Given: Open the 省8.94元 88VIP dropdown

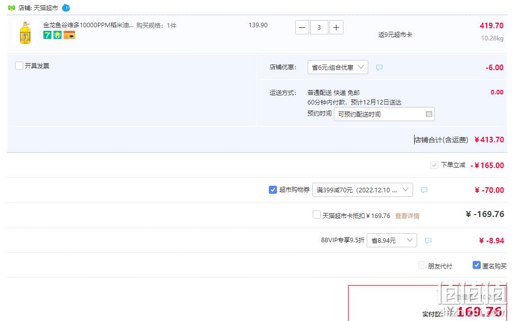Looking at the screenshot, I should 392,240.
